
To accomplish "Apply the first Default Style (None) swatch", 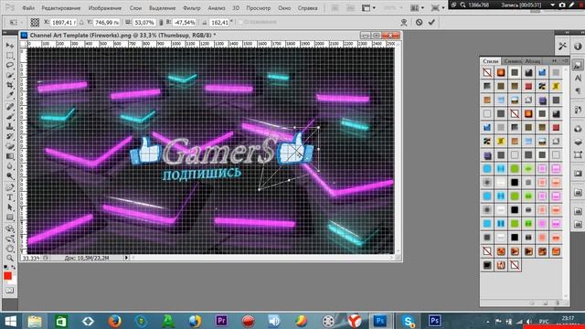I will click(x=487, y=72).
